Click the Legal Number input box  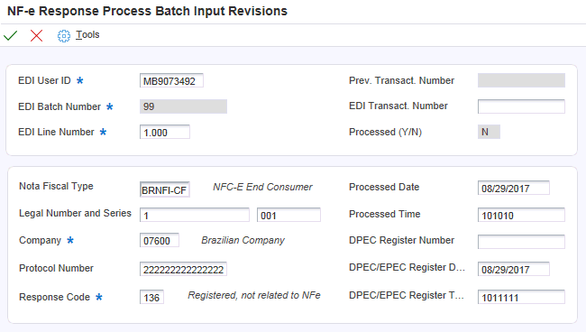(195, 215)
